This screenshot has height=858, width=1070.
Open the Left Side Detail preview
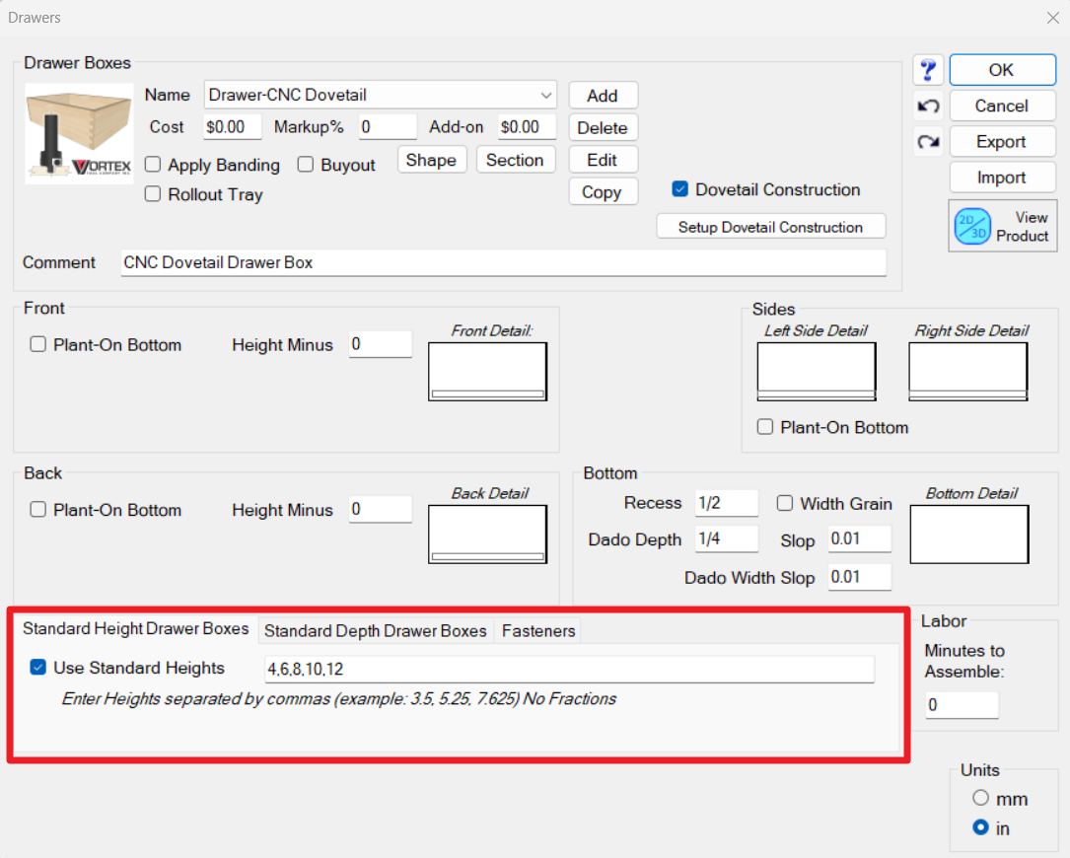pos(816,371)
